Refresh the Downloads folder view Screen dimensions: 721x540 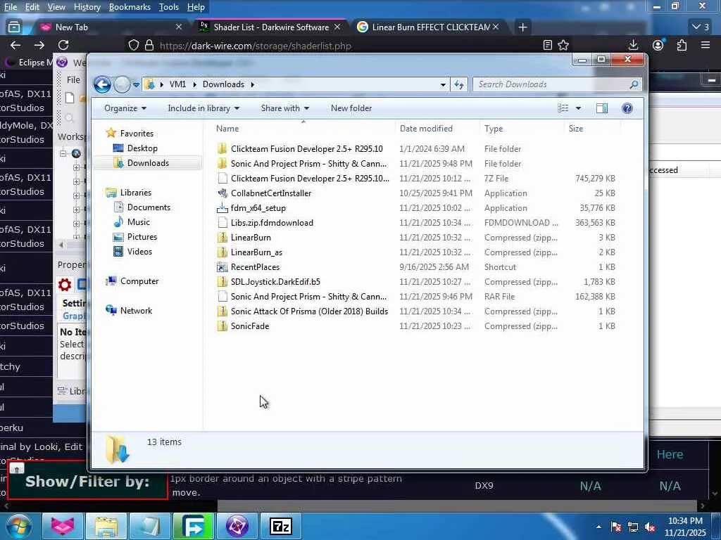(x=459, y=84)
